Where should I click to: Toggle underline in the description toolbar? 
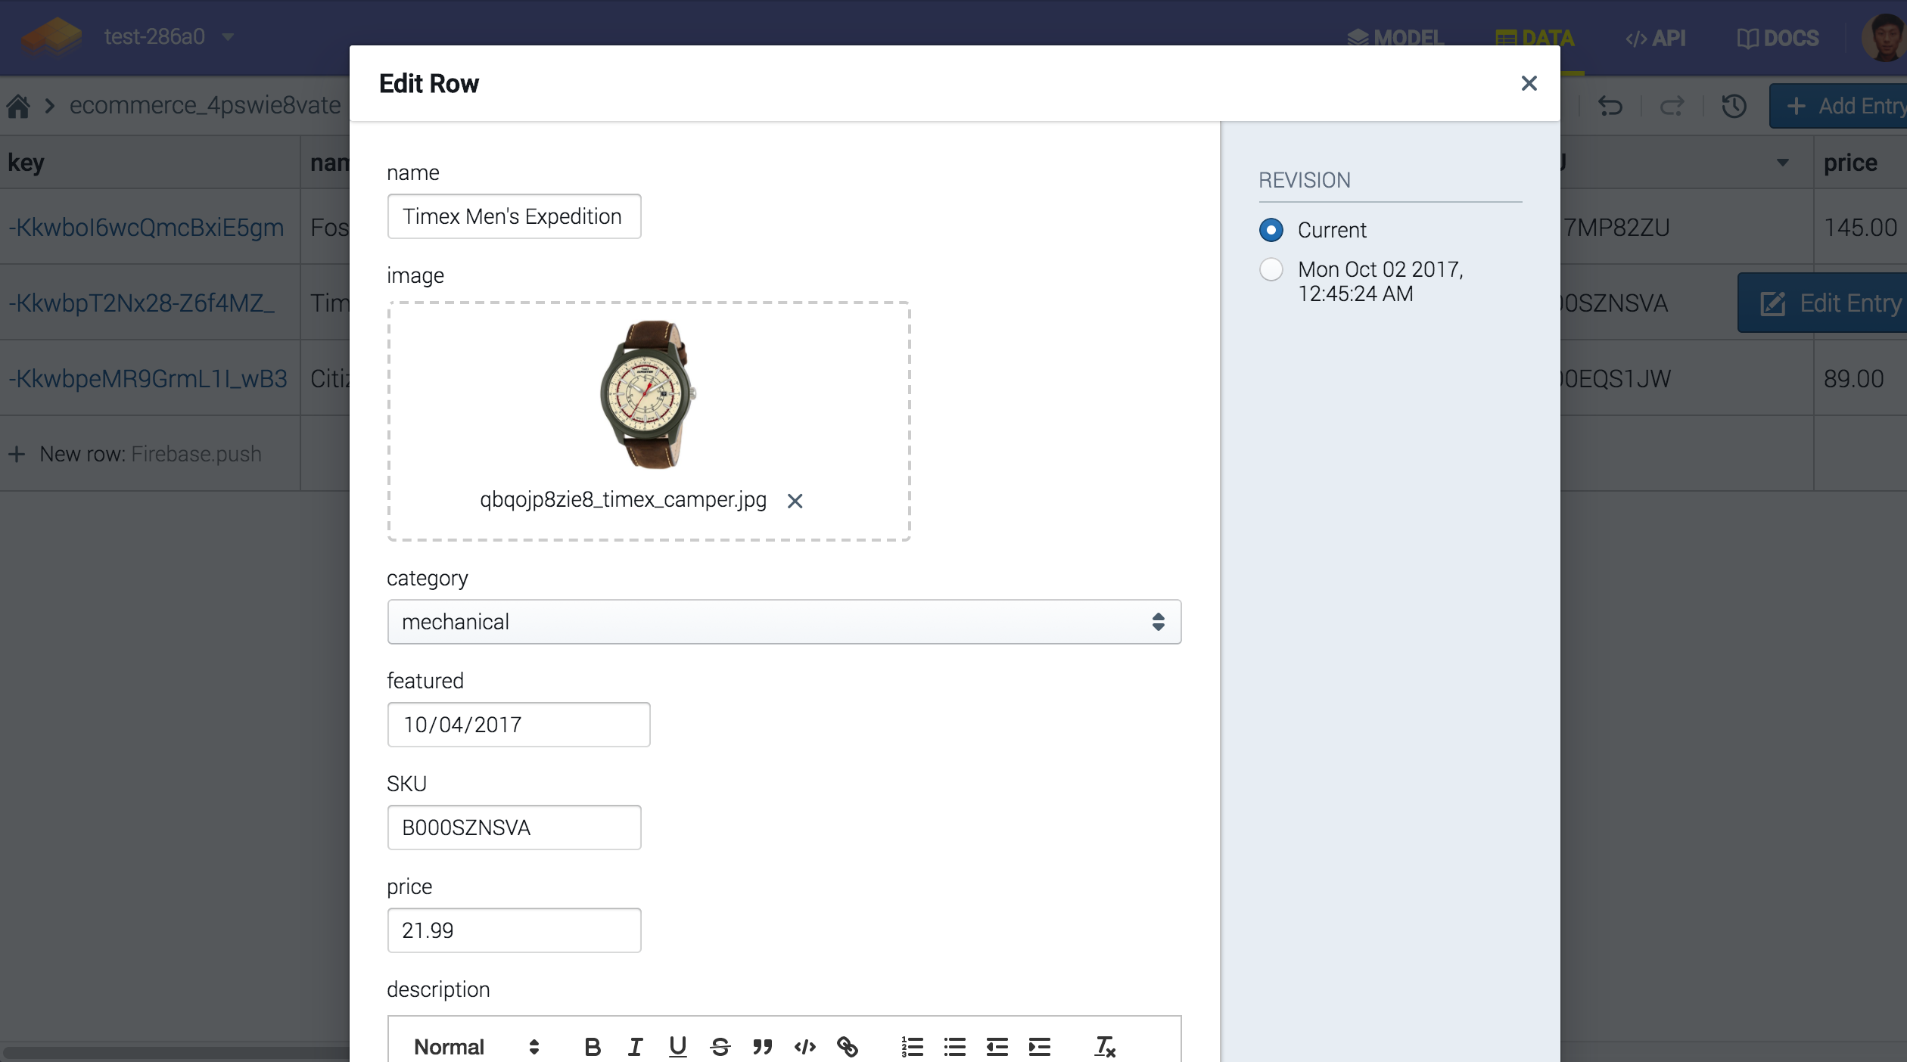point(677,1047)
